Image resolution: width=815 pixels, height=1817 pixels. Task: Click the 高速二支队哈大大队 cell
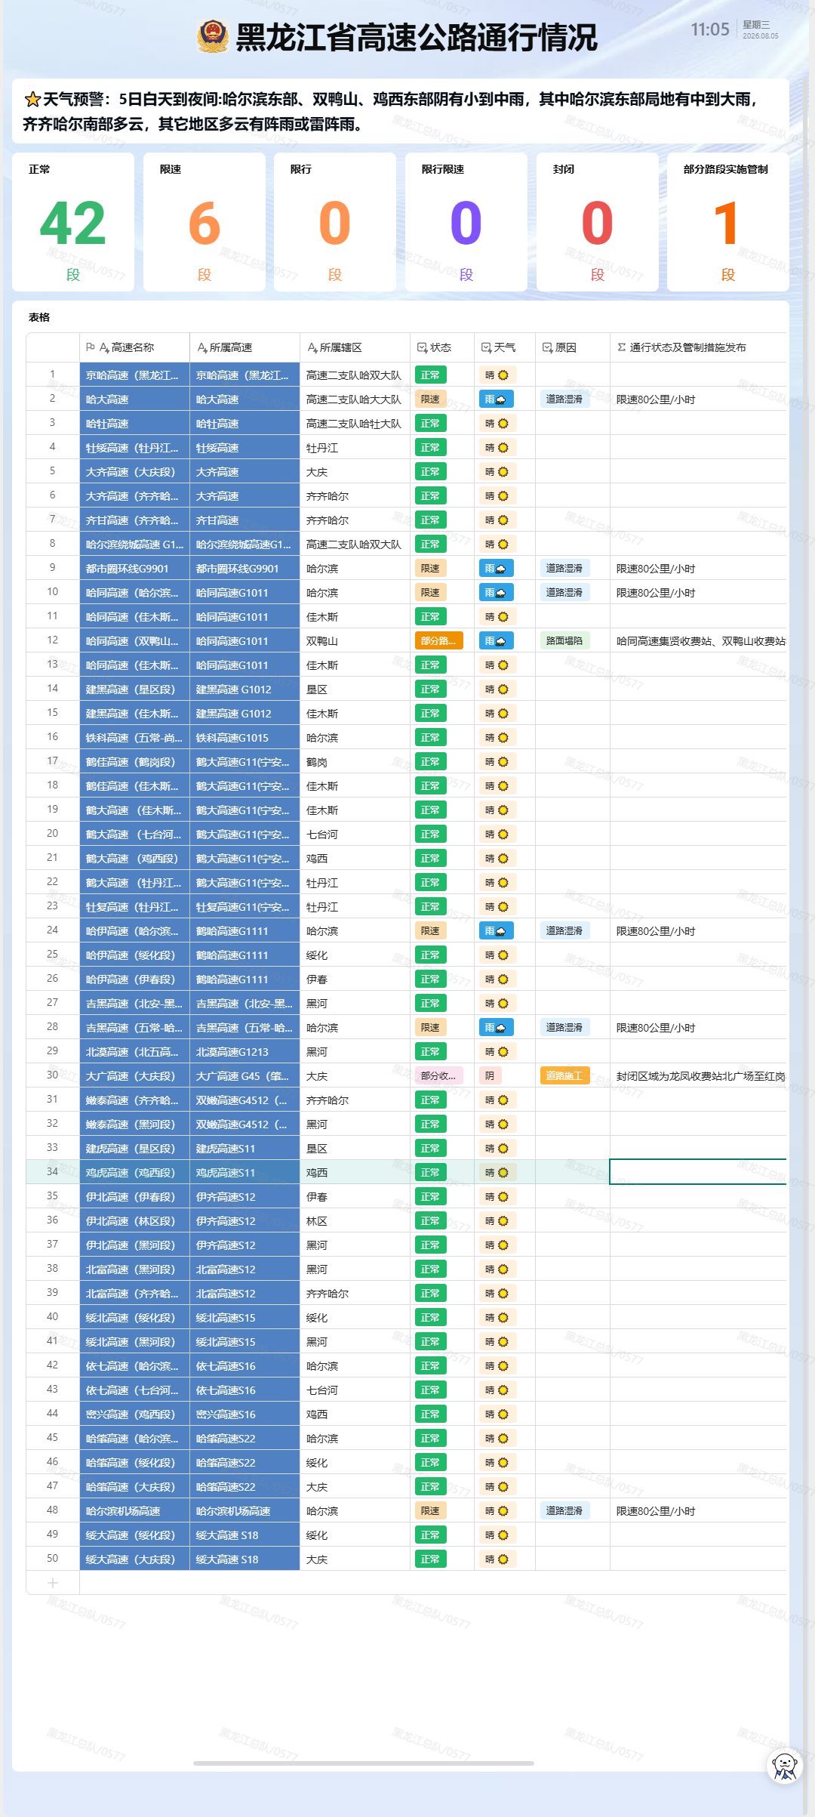[x=355, y=399]
